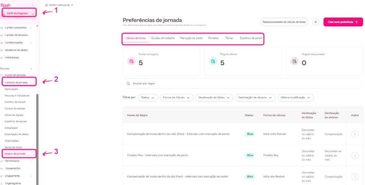This screenshot has width=365, height=185.
Task: Click the Relatórios de dados sidebar icon
Action: [2, 50]
